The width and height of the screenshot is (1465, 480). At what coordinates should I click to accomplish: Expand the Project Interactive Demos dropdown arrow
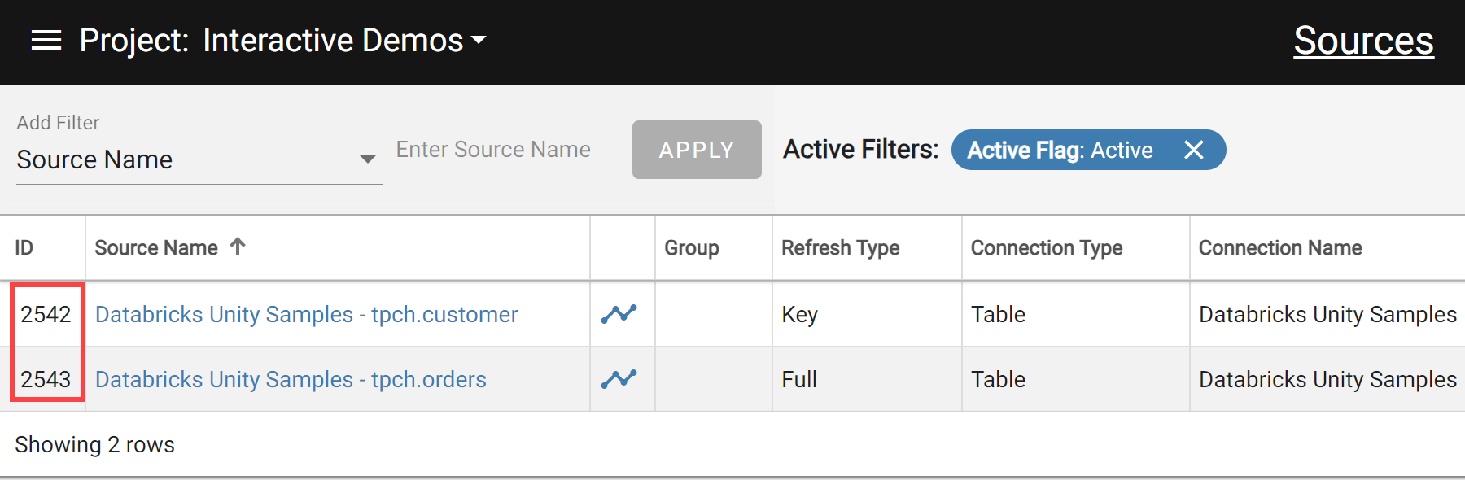(479, 41)
